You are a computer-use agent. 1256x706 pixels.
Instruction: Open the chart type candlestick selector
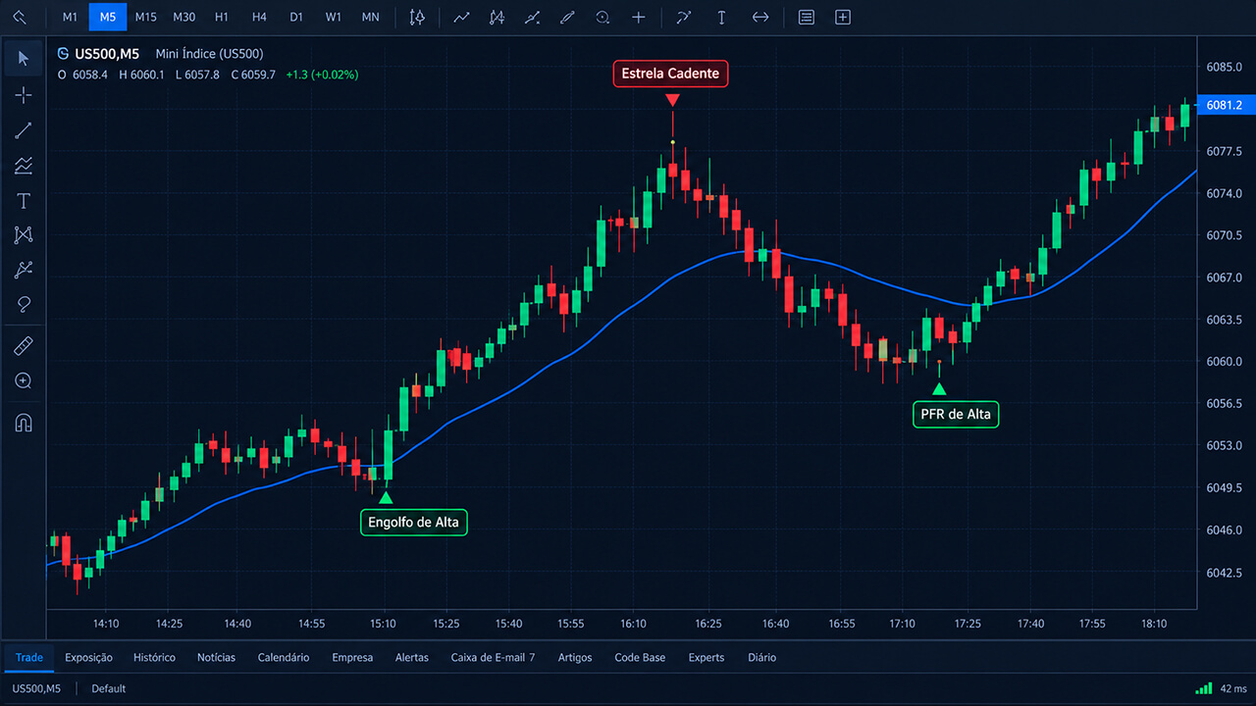(x=417, y=17)
